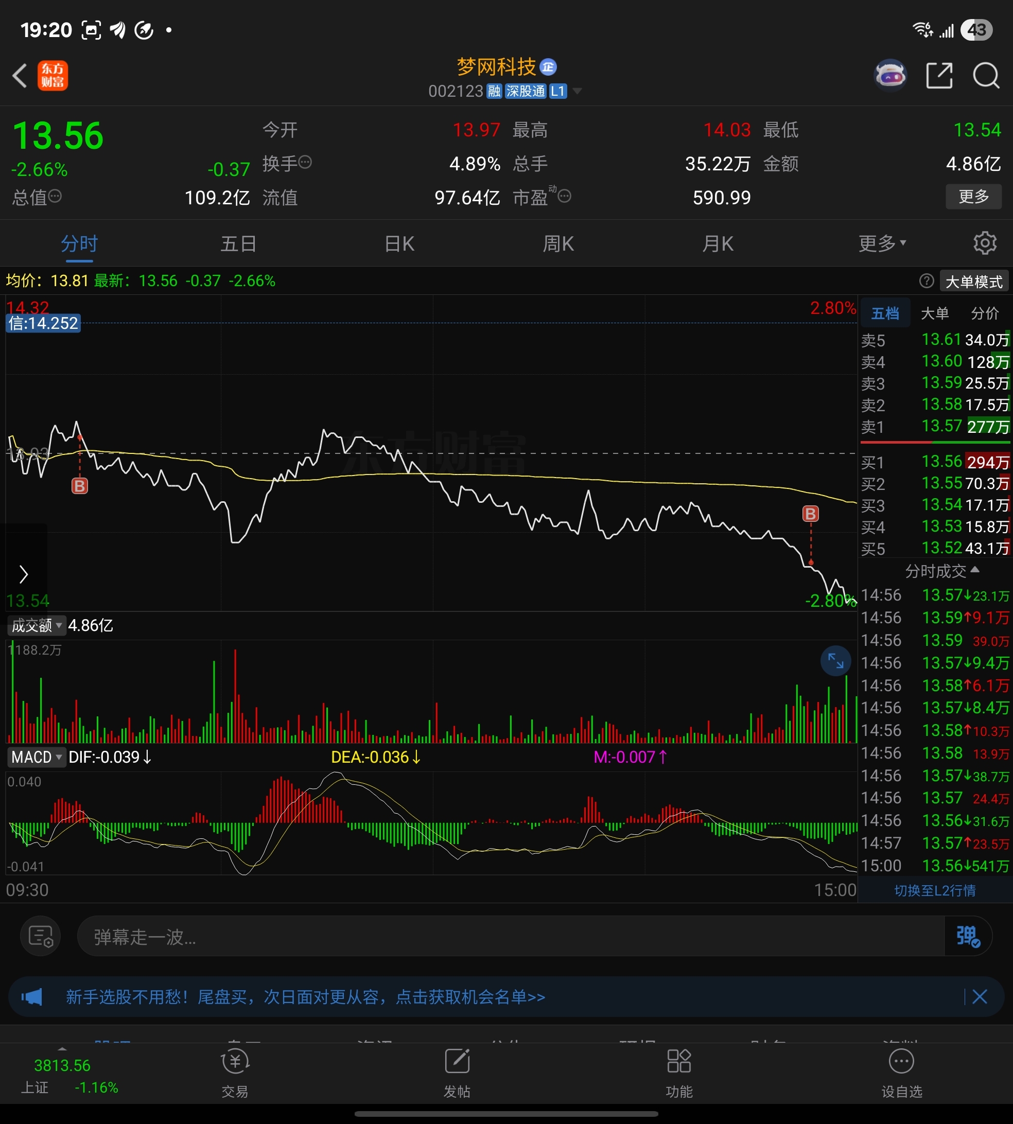This screenshot has height=1124, width=1013.
Task: Tap info icon next to 换手
Action: (x=305, y=163)
